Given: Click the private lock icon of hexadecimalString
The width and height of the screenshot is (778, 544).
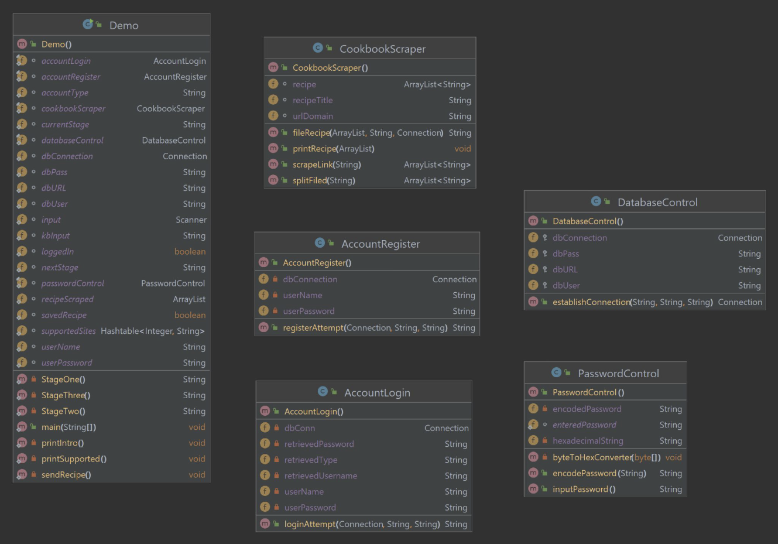Looking at the screenshot, I should tap(544, 440).
